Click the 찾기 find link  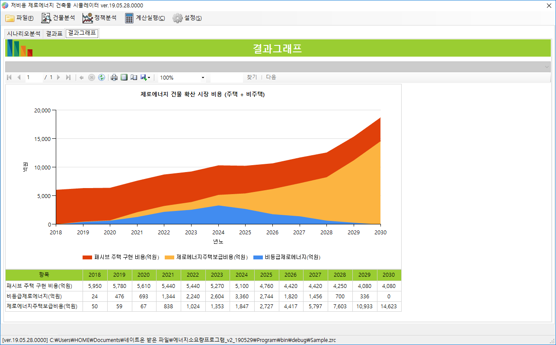[x=252, y=77]
